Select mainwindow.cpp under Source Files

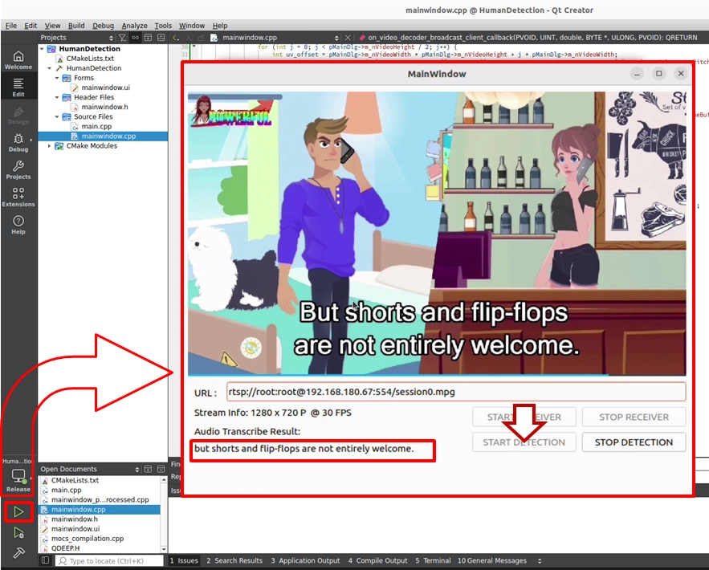coord(108,136)
